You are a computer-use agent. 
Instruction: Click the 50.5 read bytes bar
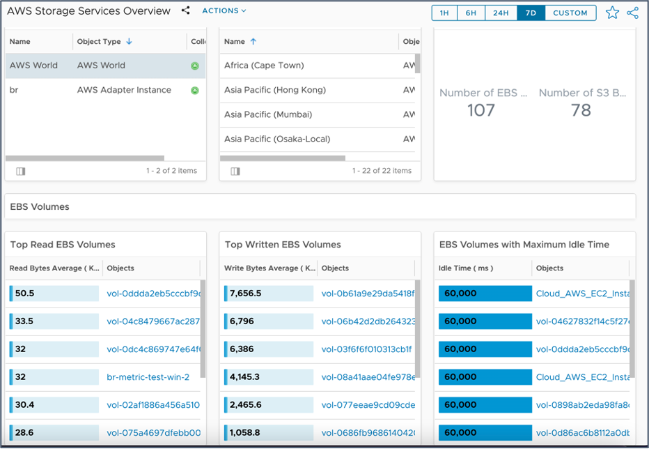tap(54, 294)
